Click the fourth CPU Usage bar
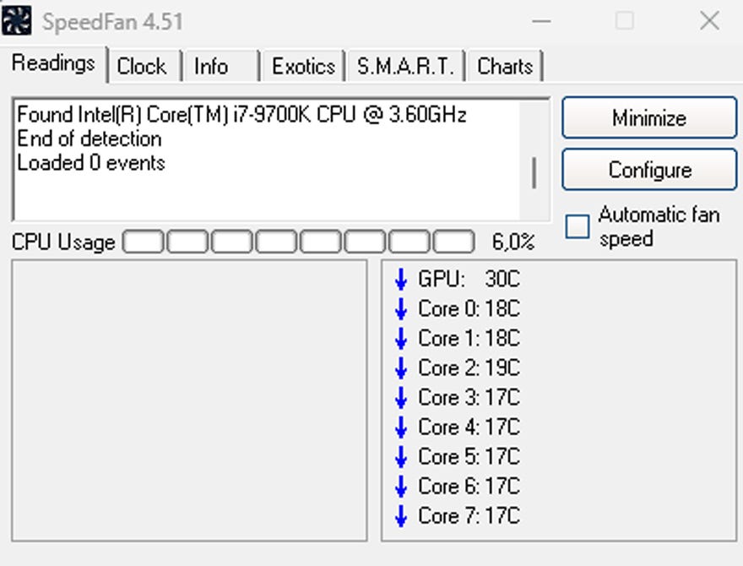Screen dimensions: 743x566 (x=276, y=242)
